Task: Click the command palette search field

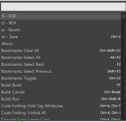Action: pyautogui.click(x=63, y=7)
